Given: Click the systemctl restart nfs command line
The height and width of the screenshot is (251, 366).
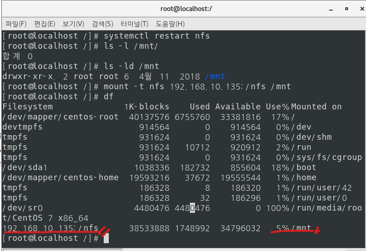Looking at the screenshot, I should (106, 36).
